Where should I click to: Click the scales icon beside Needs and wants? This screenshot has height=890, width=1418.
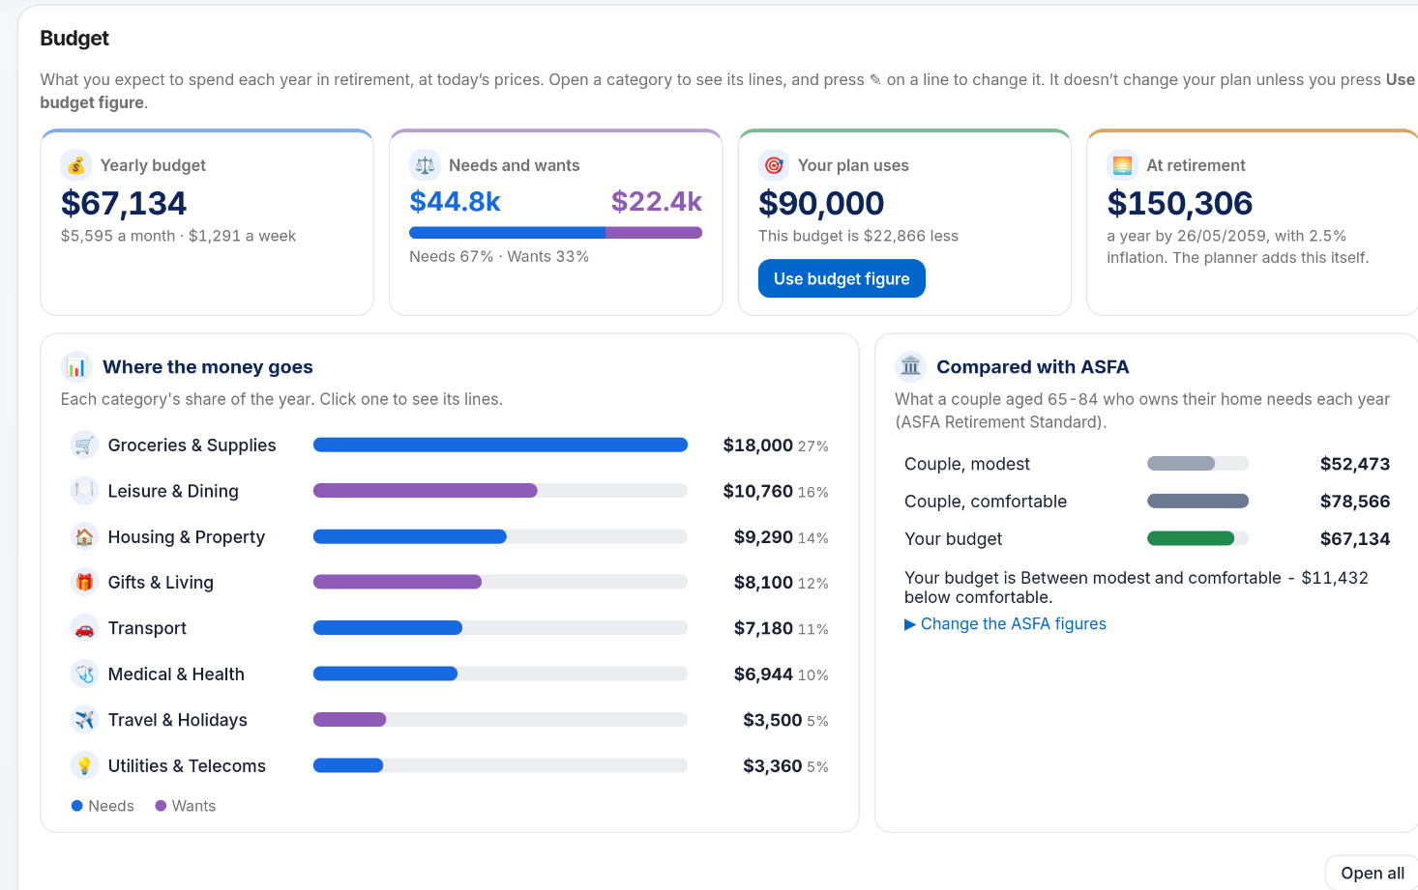tap(425, 165)
